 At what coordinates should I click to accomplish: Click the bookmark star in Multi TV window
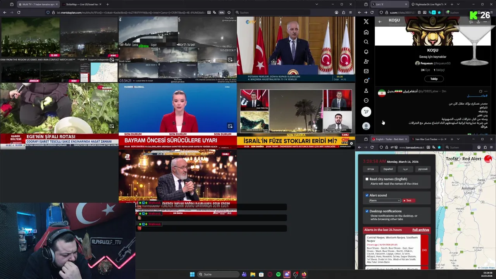pos(229,12)
